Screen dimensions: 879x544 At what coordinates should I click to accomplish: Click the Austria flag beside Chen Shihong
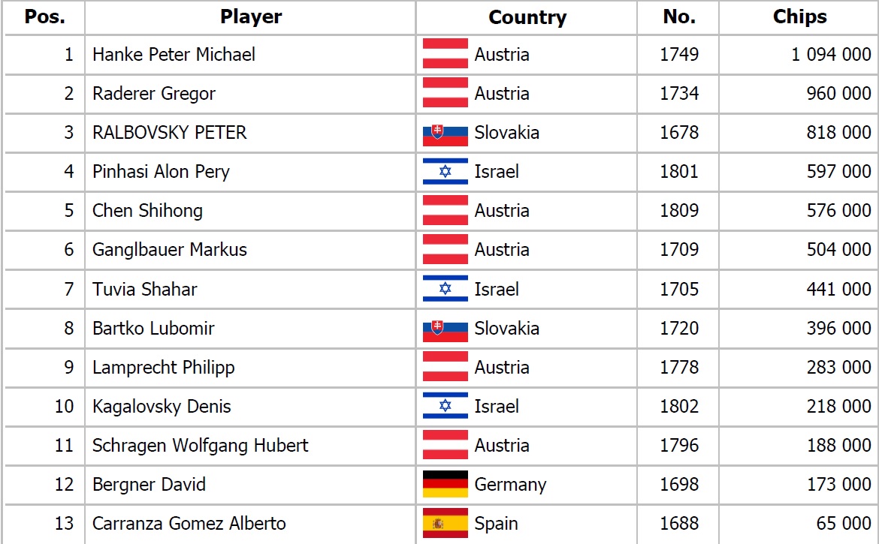tap(445, 210)
